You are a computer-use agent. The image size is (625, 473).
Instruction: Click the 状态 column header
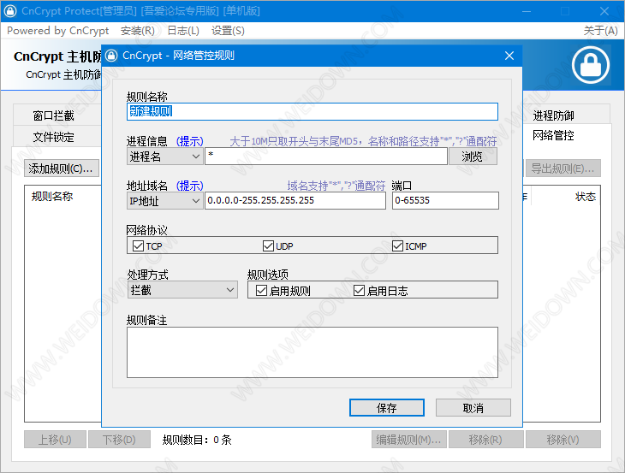585,196
